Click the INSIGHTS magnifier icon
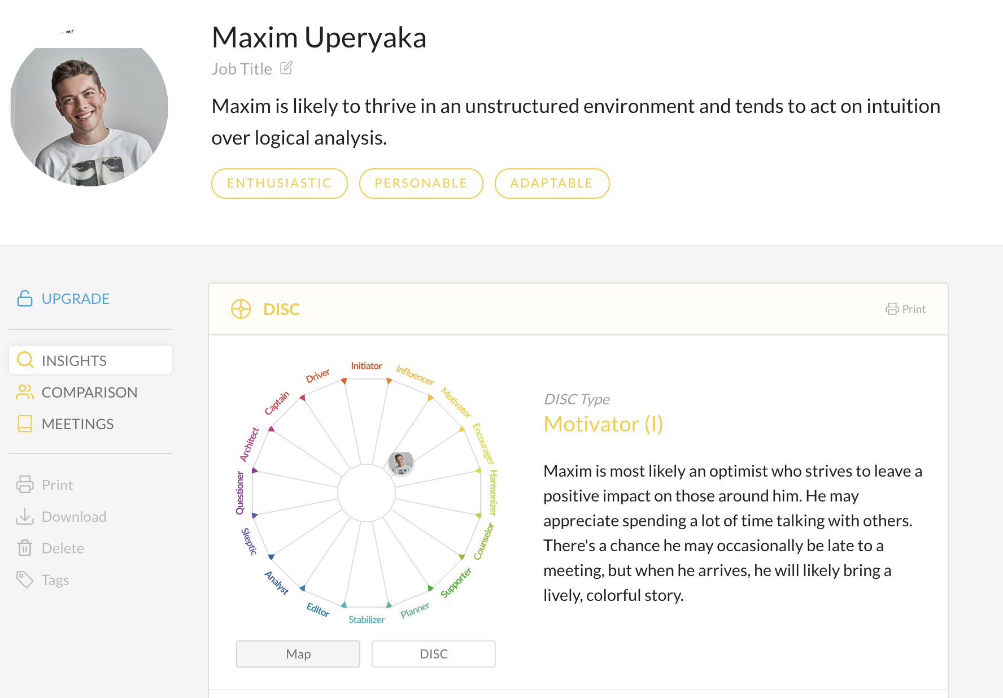 [x=25, y=360]
